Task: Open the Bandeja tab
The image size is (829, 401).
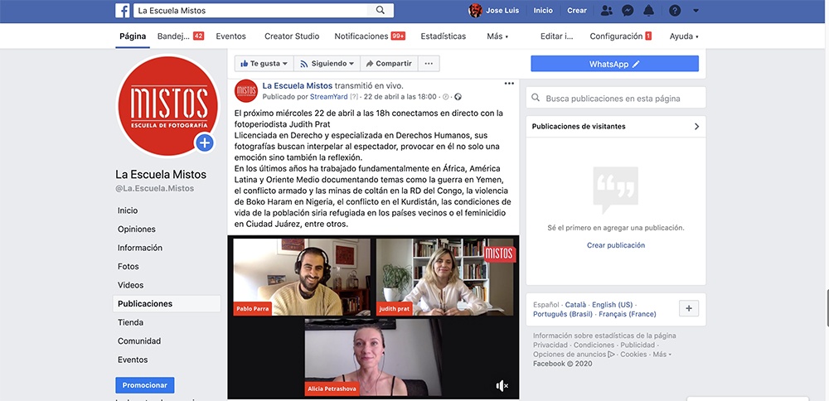Action: coord(180,36)
